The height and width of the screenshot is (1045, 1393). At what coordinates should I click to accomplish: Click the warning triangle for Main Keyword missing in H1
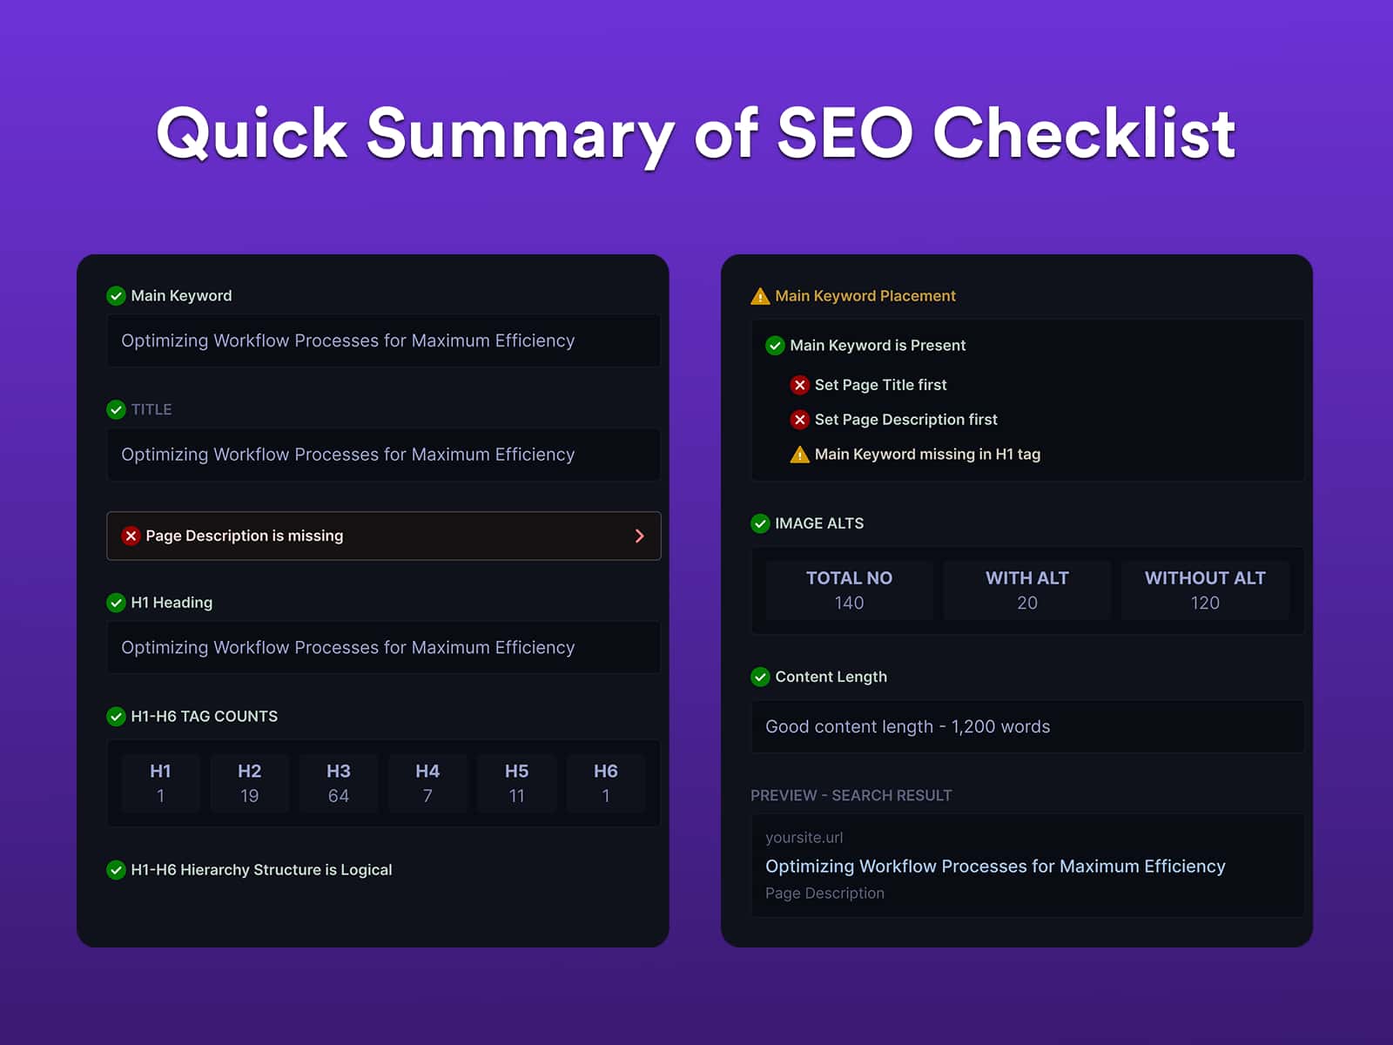point(799,455)
